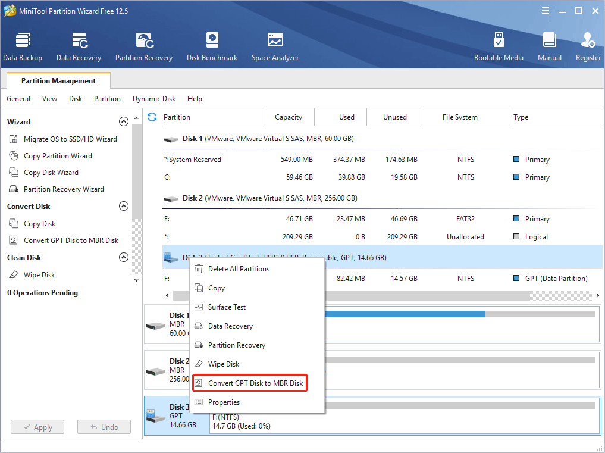Screen dimensions: 605x453
Task: Choose Data Recovery in the context menu
Action: (x=257, y=326)
